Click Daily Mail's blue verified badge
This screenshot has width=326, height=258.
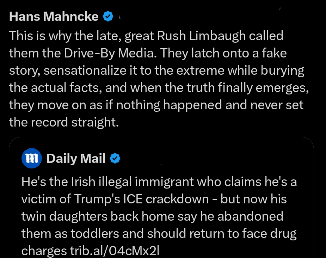pos(115,159)
